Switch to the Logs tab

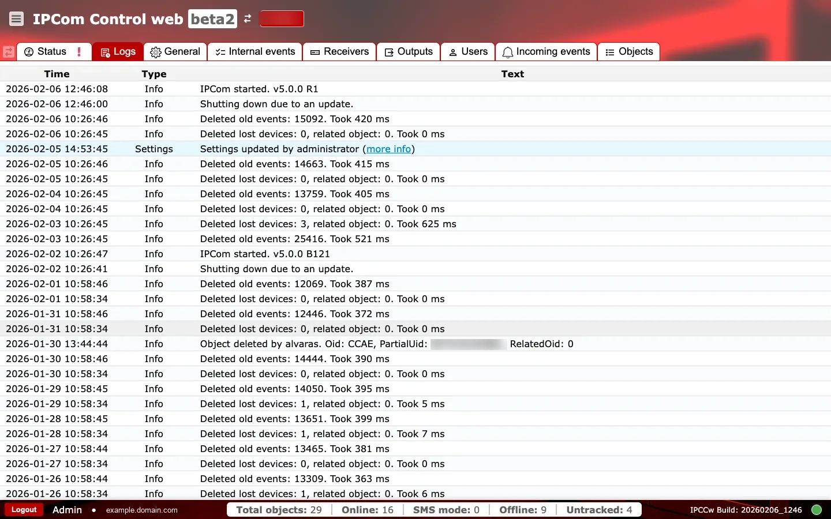click(x=117, y=51)
